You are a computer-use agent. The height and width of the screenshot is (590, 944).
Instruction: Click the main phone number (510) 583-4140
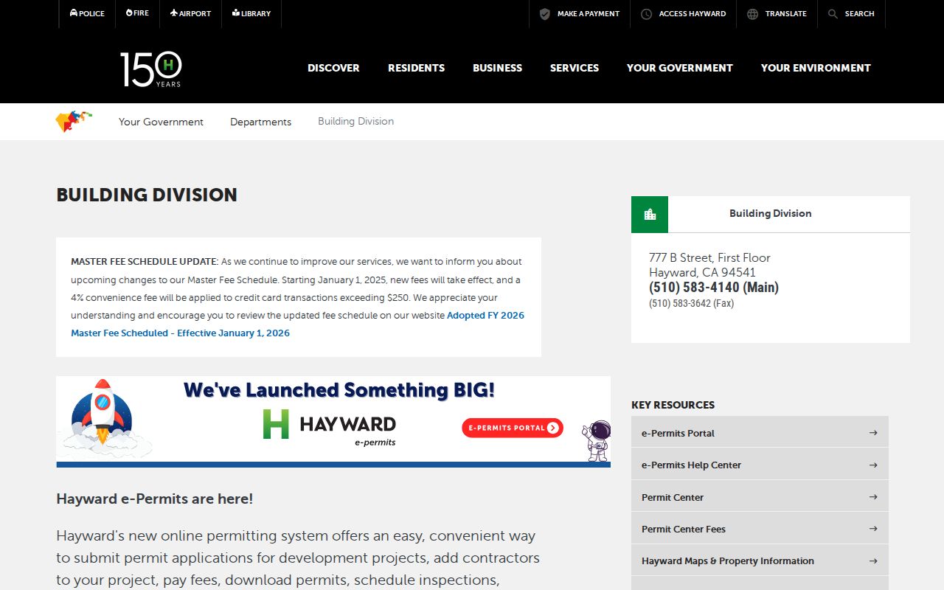(714, 288)
